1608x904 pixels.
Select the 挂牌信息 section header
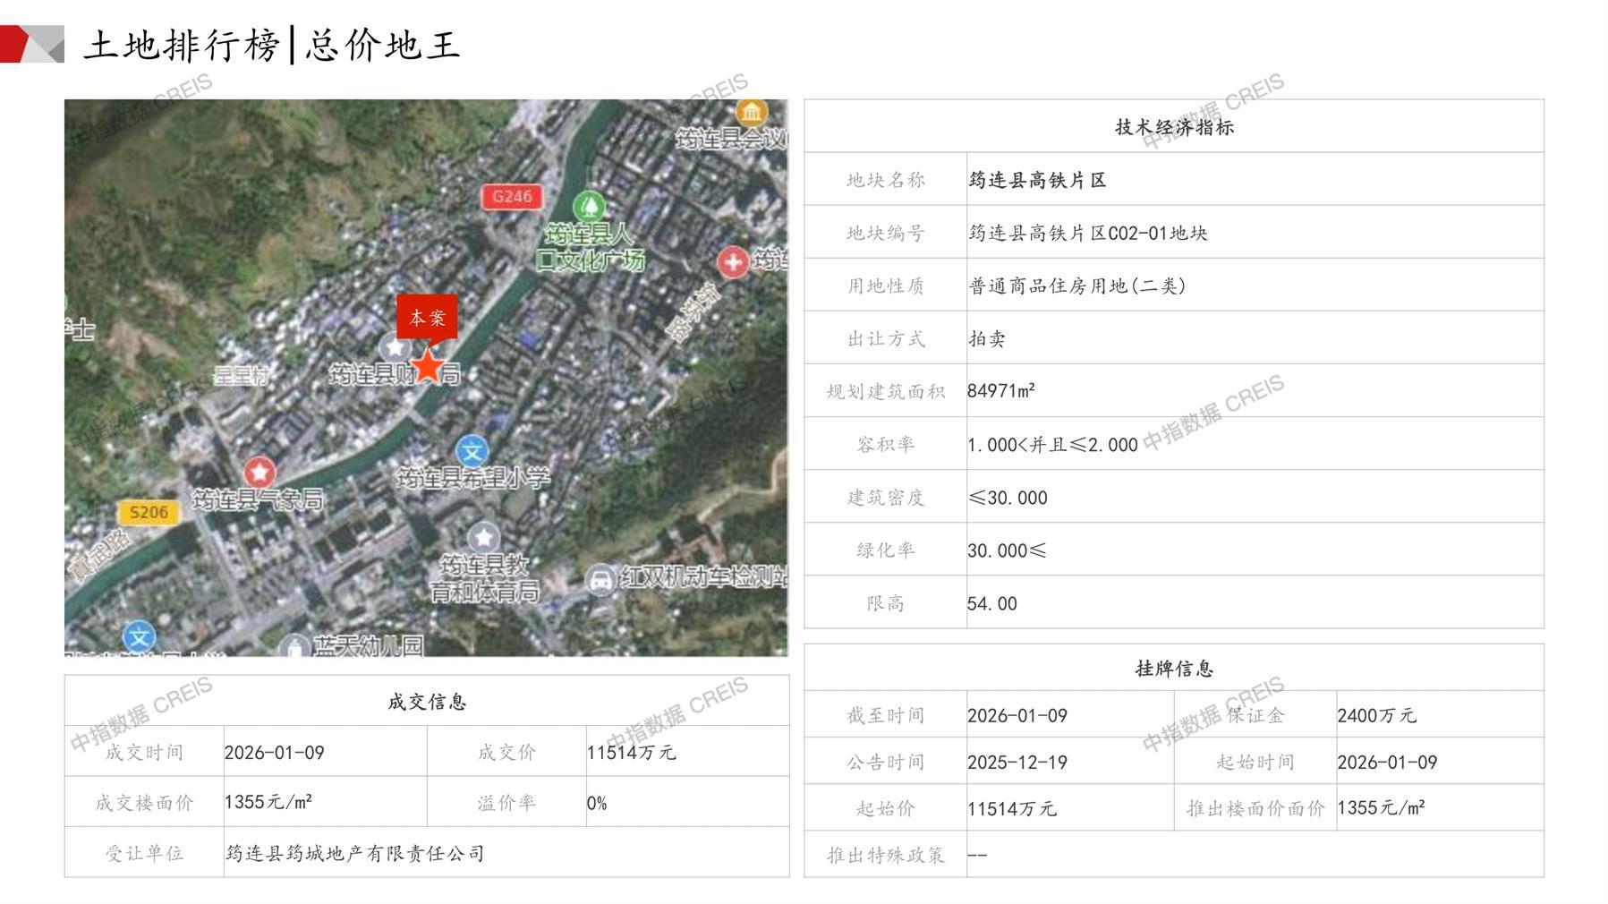tap(1173, 669)
